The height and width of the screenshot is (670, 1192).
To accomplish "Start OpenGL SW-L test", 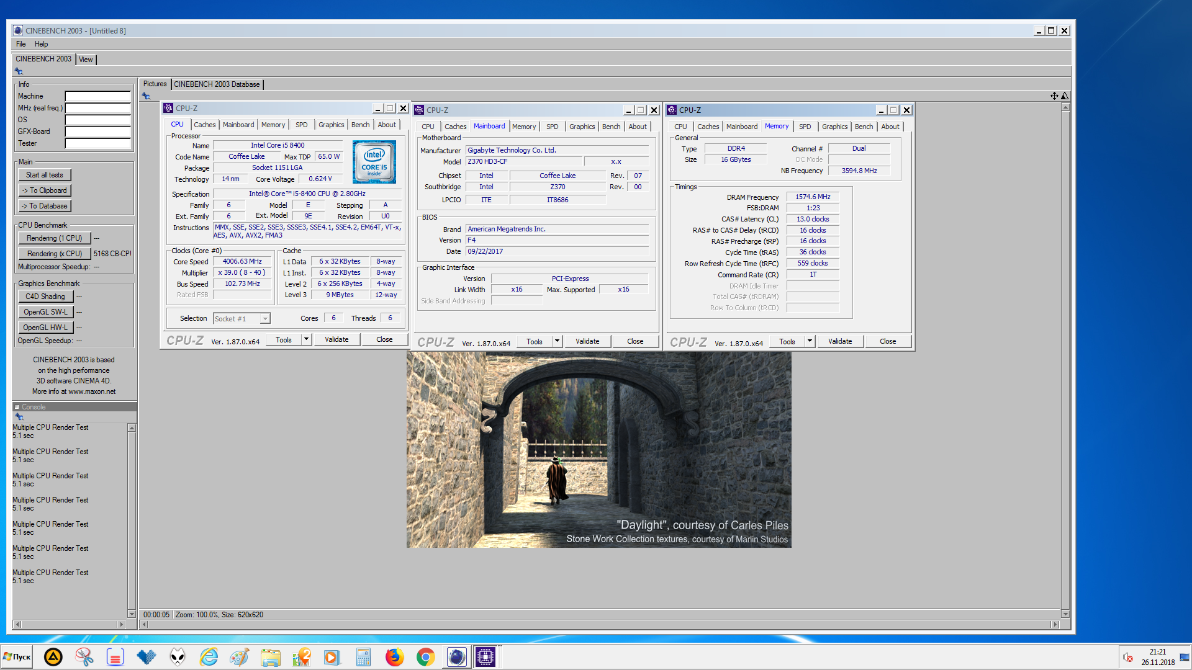I will pos(45,312).
